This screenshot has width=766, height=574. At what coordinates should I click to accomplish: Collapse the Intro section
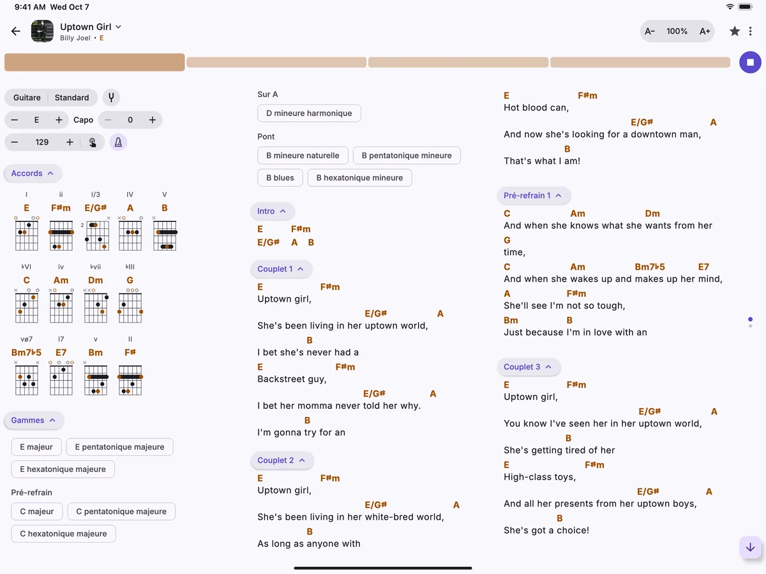point(273,211)
